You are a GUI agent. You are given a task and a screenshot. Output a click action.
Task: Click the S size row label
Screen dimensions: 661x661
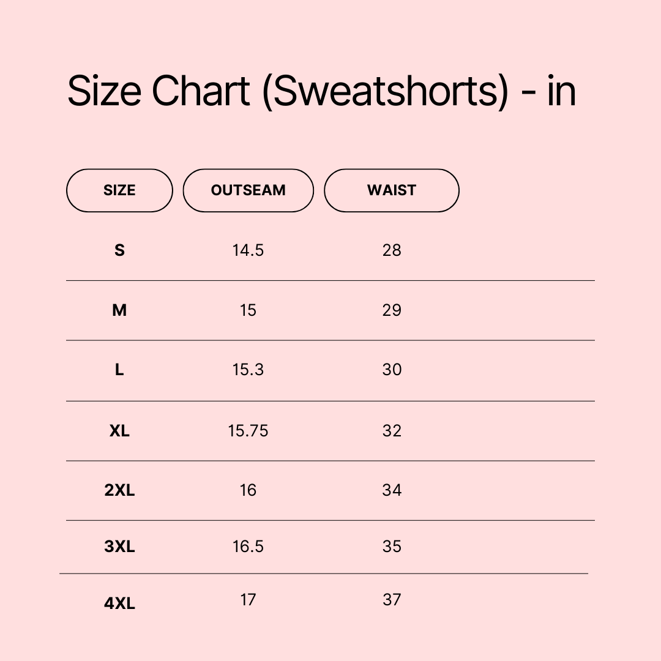(x=119, y=250)
